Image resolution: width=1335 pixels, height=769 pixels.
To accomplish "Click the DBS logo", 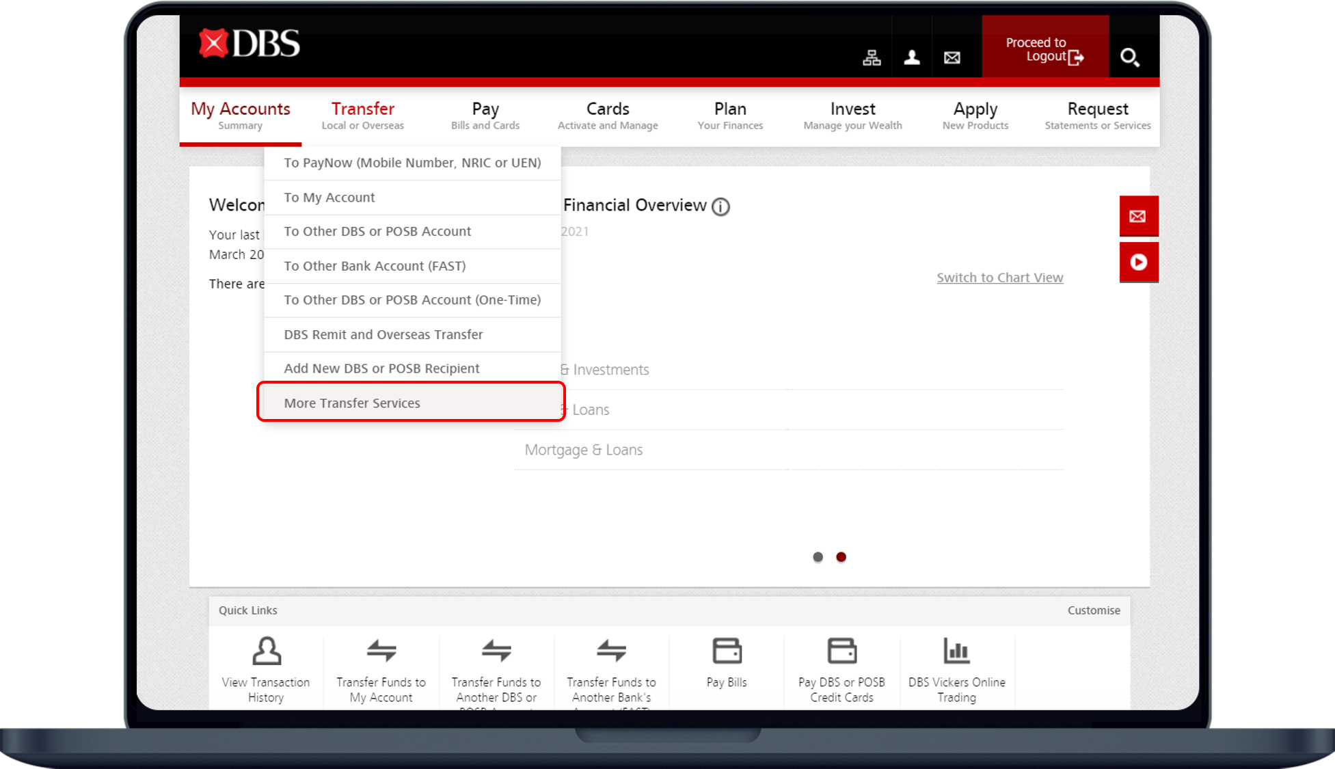I will point(250,44).
